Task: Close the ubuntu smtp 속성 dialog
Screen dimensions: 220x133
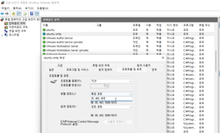Action: click(163, 58)
